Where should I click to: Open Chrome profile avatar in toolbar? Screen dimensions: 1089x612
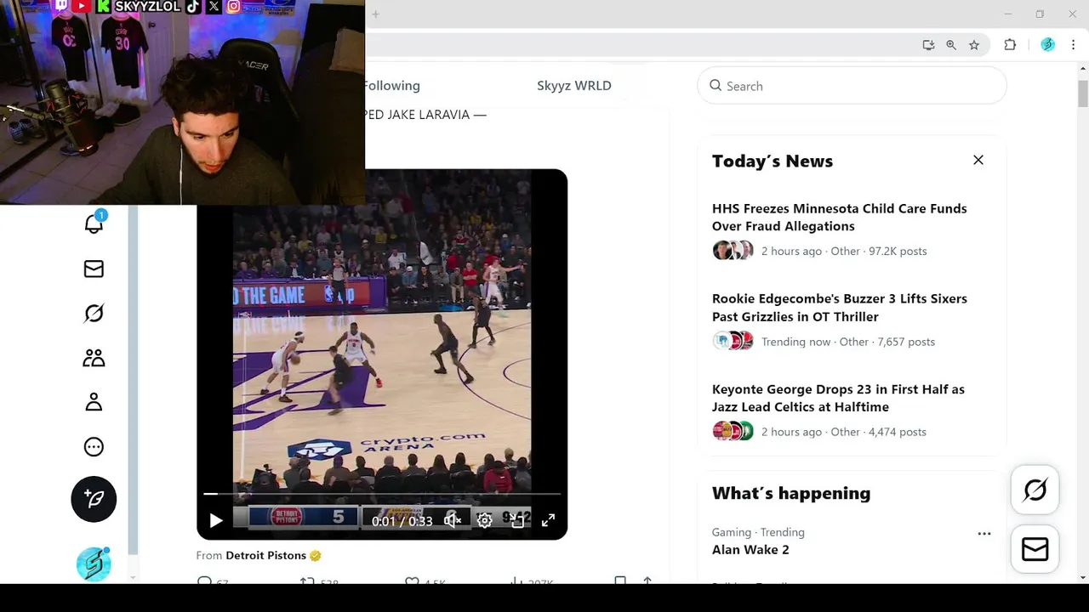1048,45
